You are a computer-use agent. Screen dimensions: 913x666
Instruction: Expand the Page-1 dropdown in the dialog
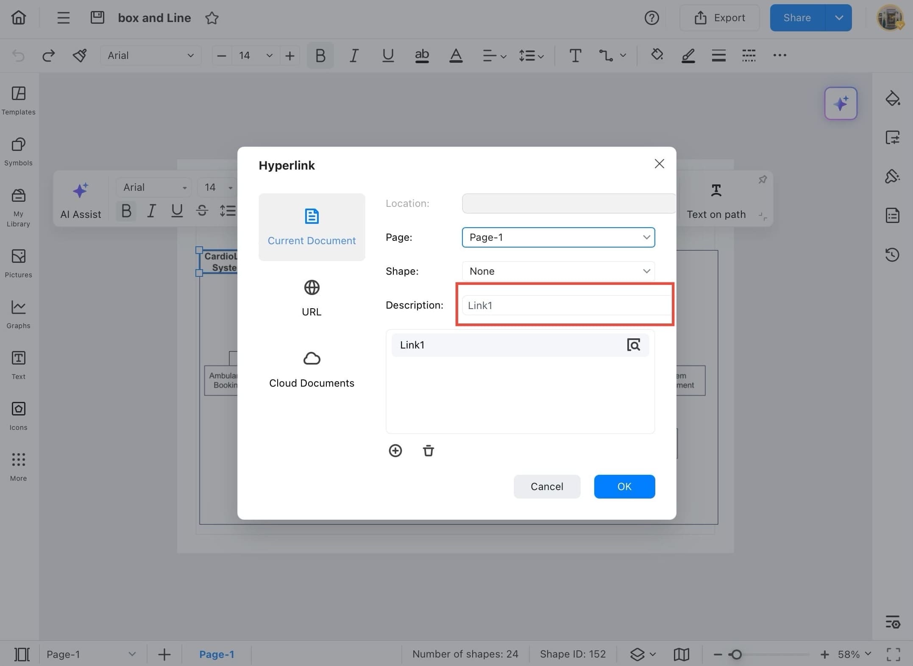pos(558,237)
